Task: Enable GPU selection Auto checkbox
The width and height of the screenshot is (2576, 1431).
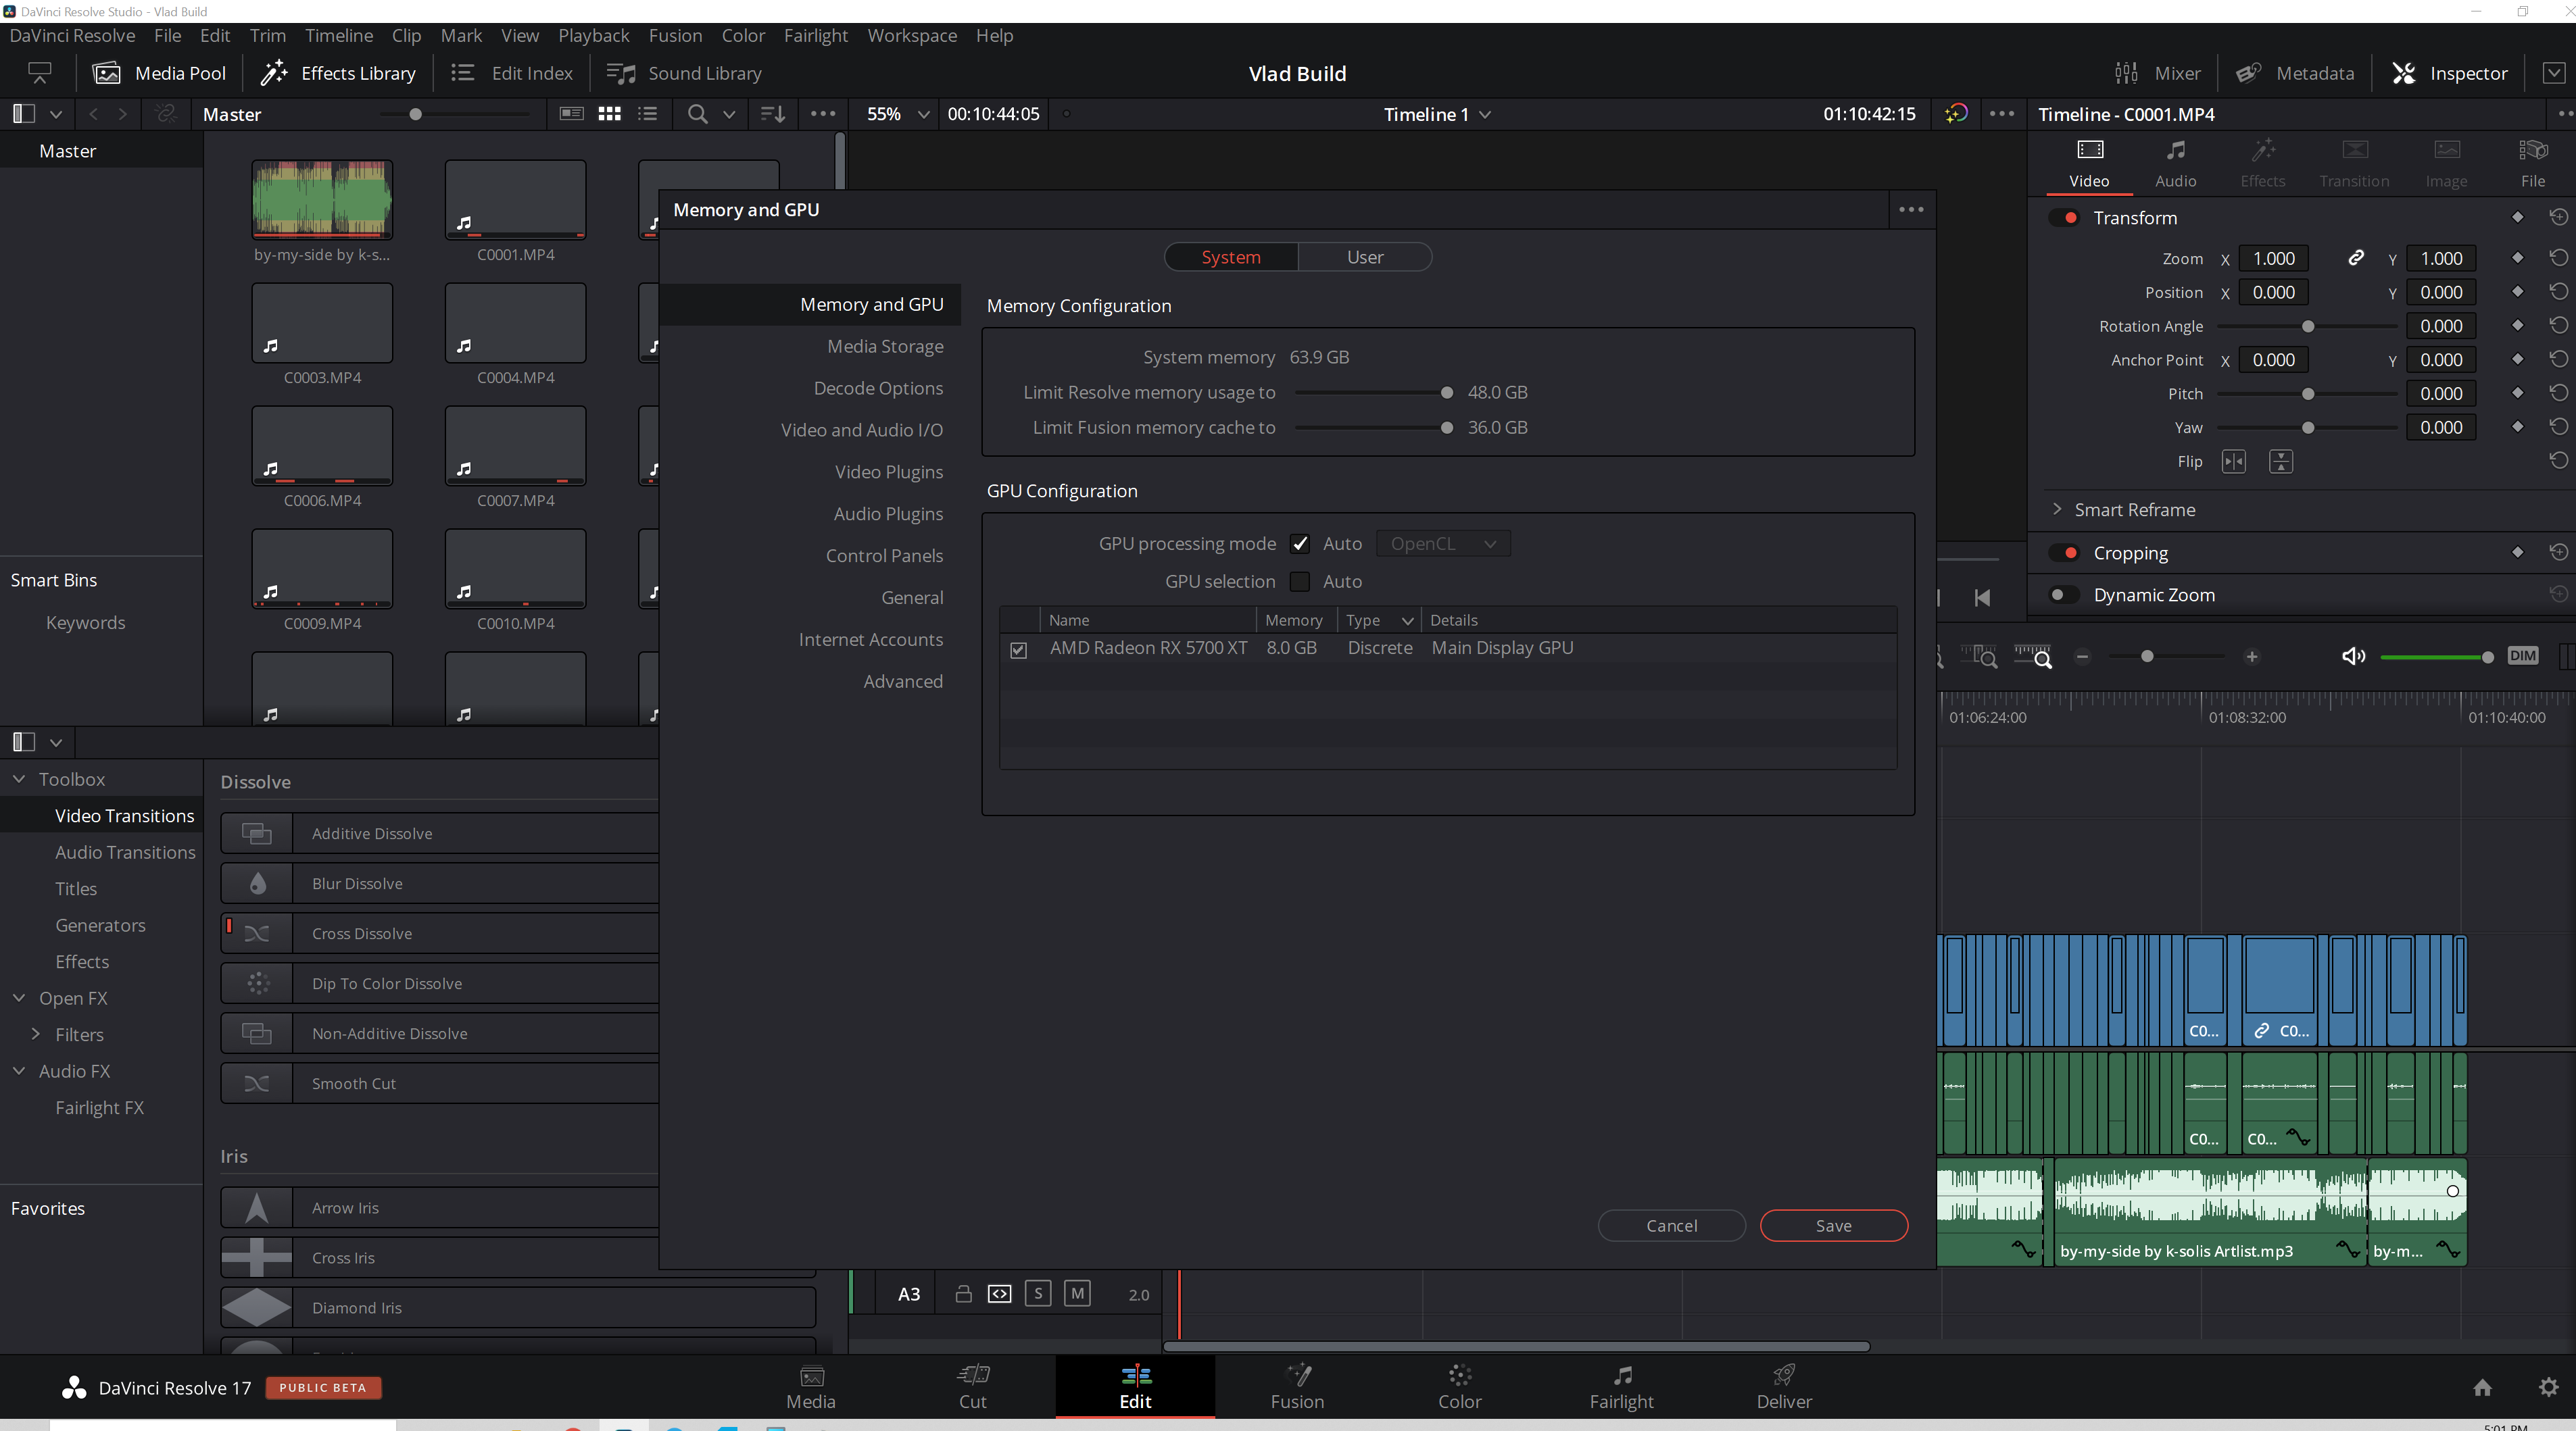Action: [1300, 582]
